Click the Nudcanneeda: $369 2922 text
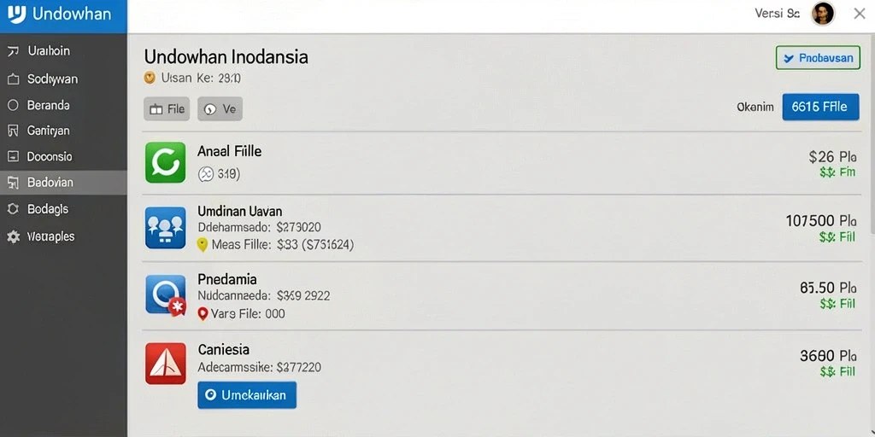This screenshot has width=875, height=437. coord(264,295)
